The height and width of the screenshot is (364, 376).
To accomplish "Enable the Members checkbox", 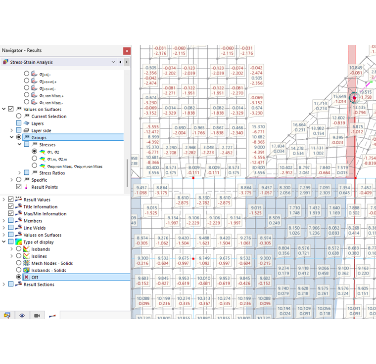I will (x=11, y=220).
